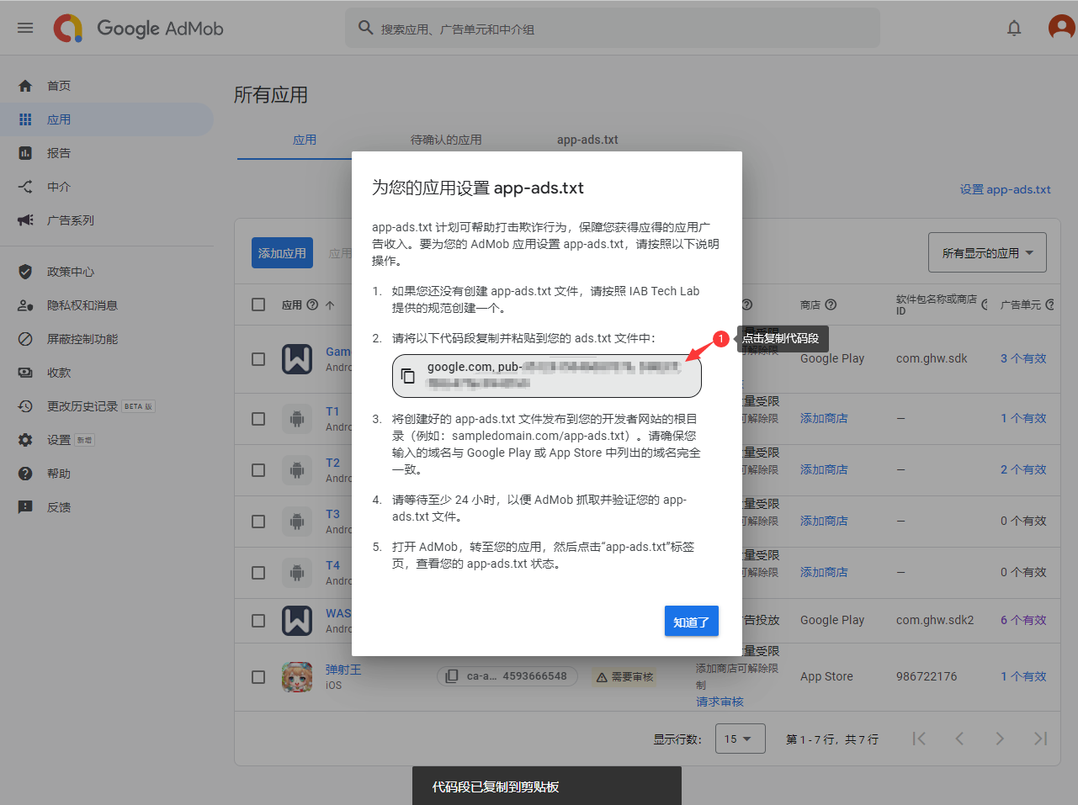Click the 收款 payments icon
Image resolution: width=1078 pixels, height=805 pixels.
[x=25, y=373]
